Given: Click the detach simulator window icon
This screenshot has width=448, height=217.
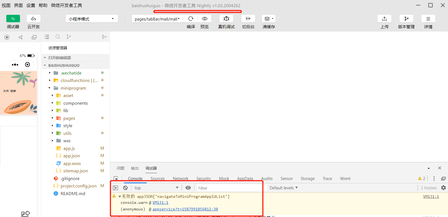Looking at the screenshot, I should (34, 37).
